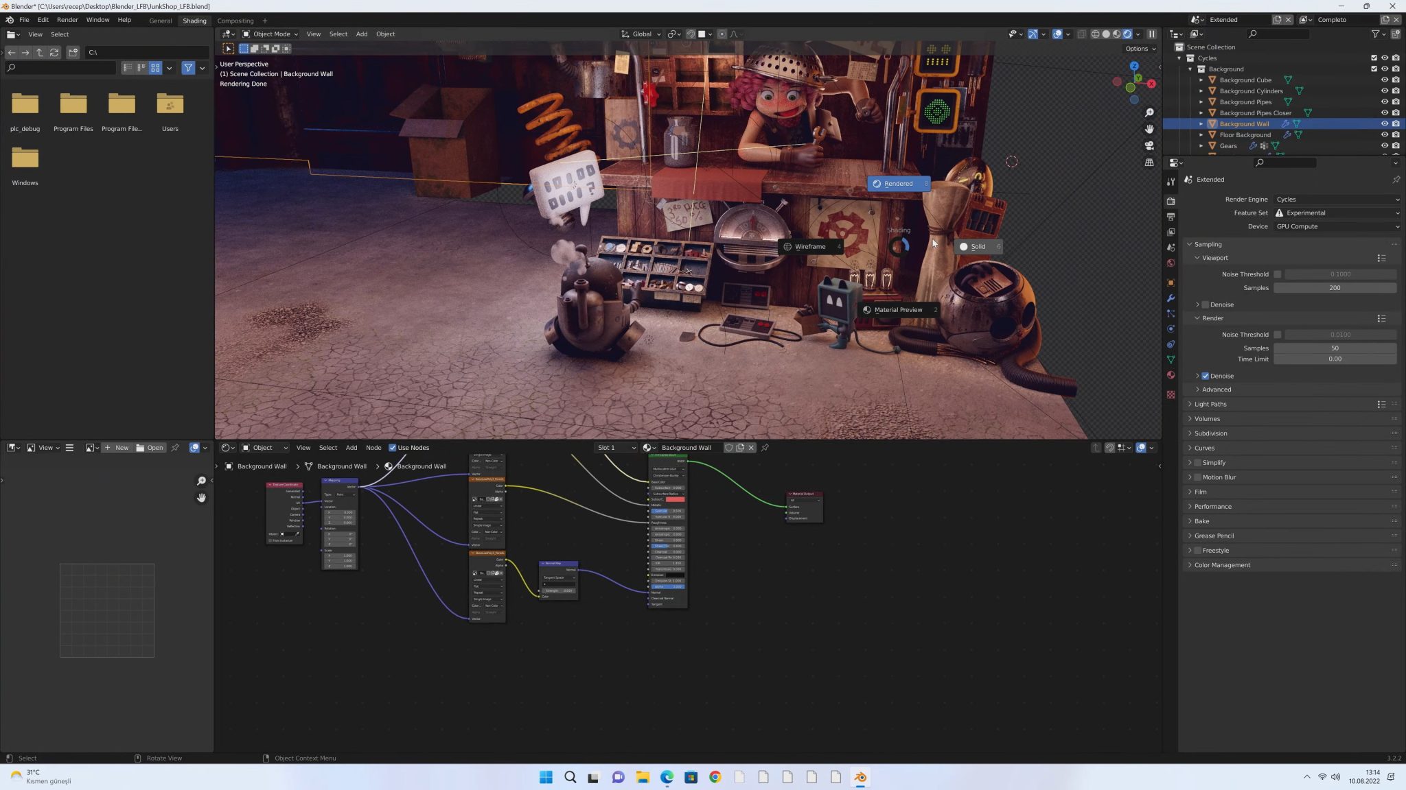Click the New button in the image editor
Image resolution: width=1406 pixels, height=790 pixels.
pyautogui.click(x=121, y=447)
